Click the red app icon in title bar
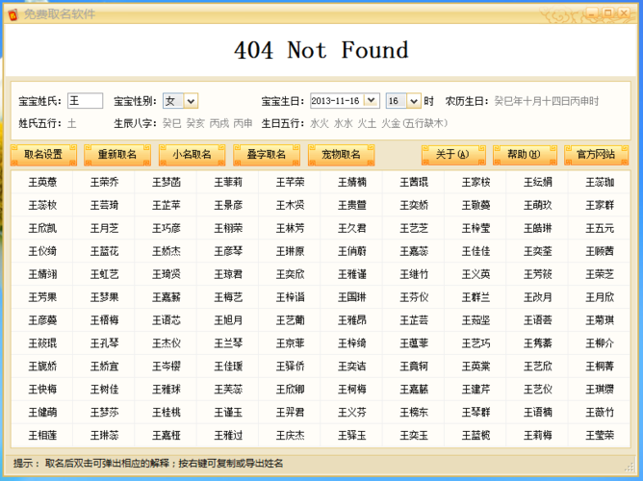 pos(13,15)
